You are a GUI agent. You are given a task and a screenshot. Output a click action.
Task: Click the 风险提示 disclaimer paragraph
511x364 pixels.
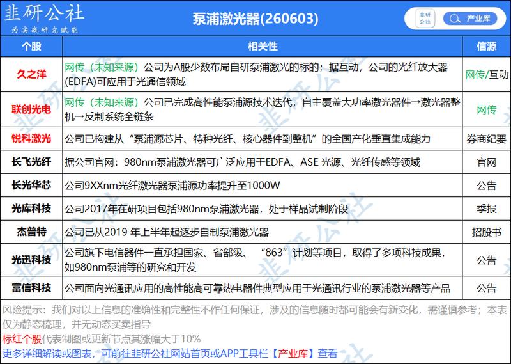(x=255, y=317)
